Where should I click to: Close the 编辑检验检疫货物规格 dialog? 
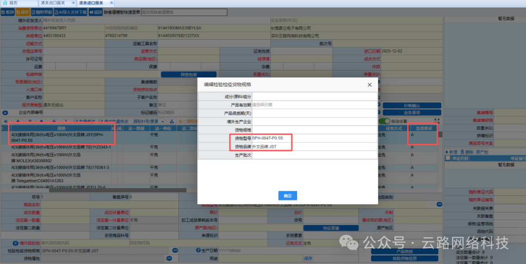pos(370,85)
